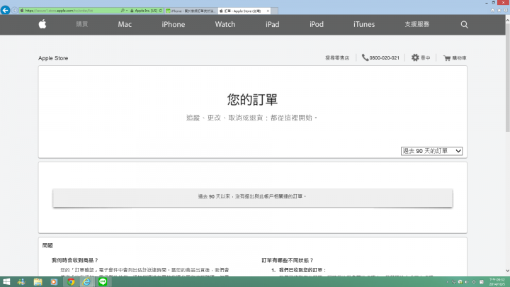
Task: Click the 我們已收到您的訂單 list item
Action: (x=302, y=270)
